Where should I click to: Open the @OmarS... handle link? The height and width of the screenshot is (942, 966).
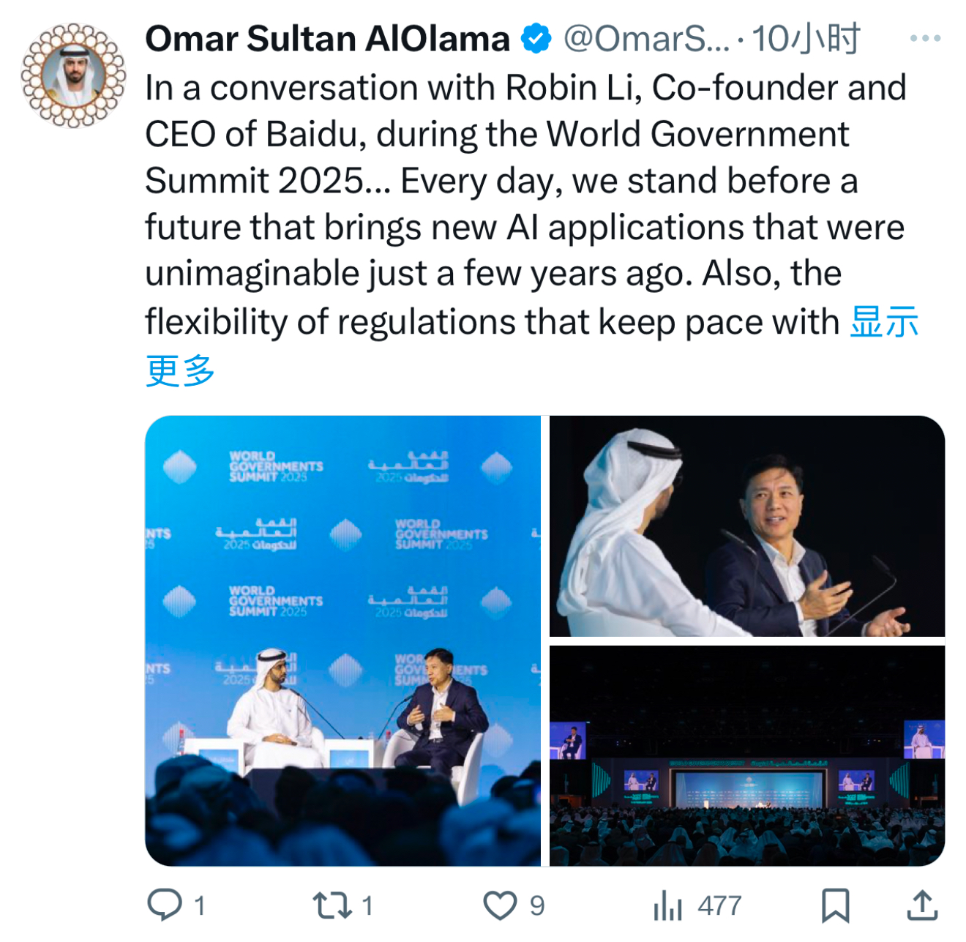(646, 39)
